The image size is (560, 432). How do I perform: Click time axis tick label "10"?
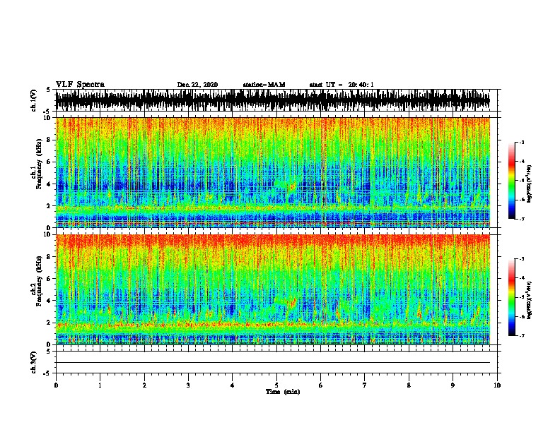[497, 385]
